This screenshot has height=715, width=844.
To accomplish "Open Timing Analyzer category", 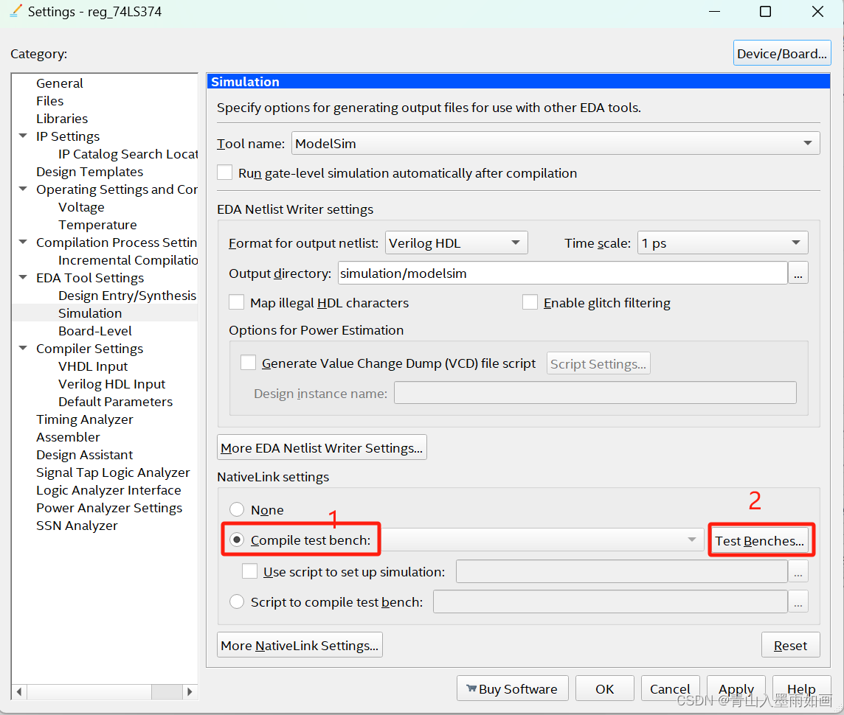I will (85, 419).
